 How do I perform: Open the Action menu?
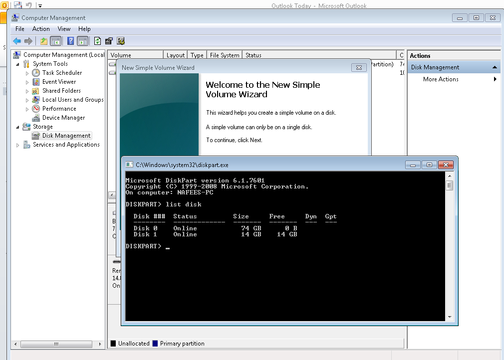point(41,29)
